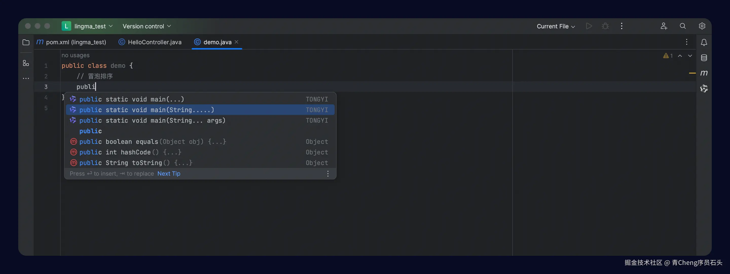Open IDE settings gear
This screenshot has width=730, height=274.
(x=702, y=26)
